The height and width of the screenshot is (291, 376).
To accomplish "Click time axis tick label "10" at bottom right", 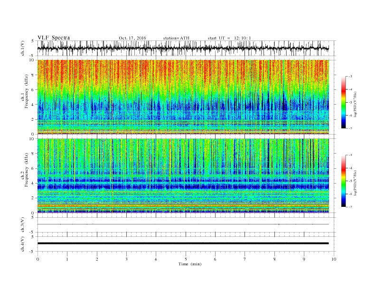I will pyautogui.click(x=334, y=259).
